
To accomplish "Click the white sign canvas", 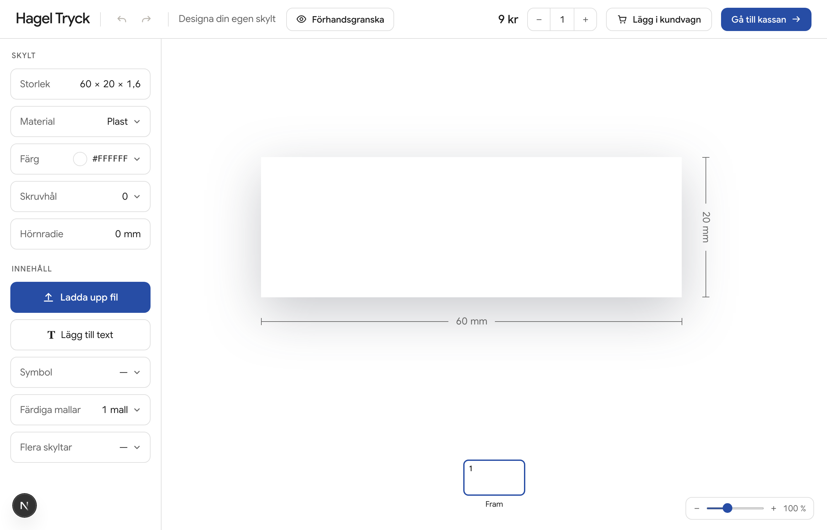I will click(x=471, y=227).
